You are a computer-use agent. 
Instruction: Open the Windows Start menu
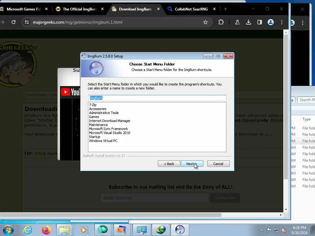8,230
